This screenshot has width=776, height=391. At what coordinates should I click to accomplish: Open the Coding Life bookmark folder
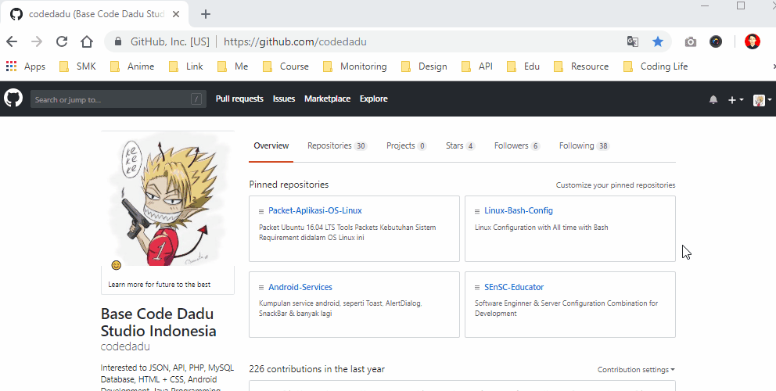pyautogui.click(x=656, y=66)
